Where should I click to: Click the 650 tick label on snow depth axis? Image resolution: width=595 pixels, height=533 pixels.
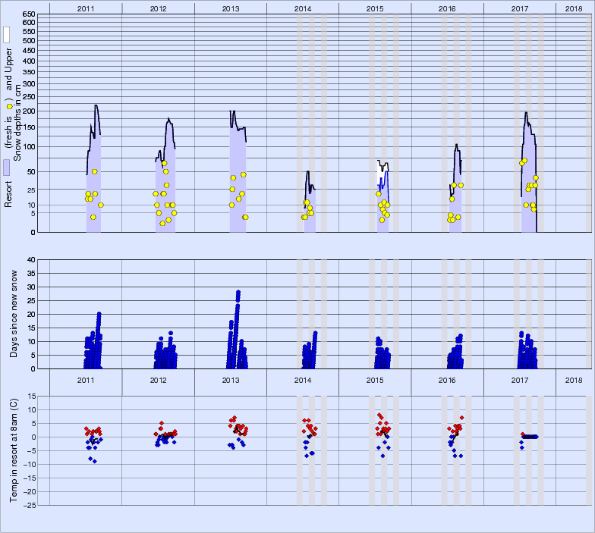point(28,14)
